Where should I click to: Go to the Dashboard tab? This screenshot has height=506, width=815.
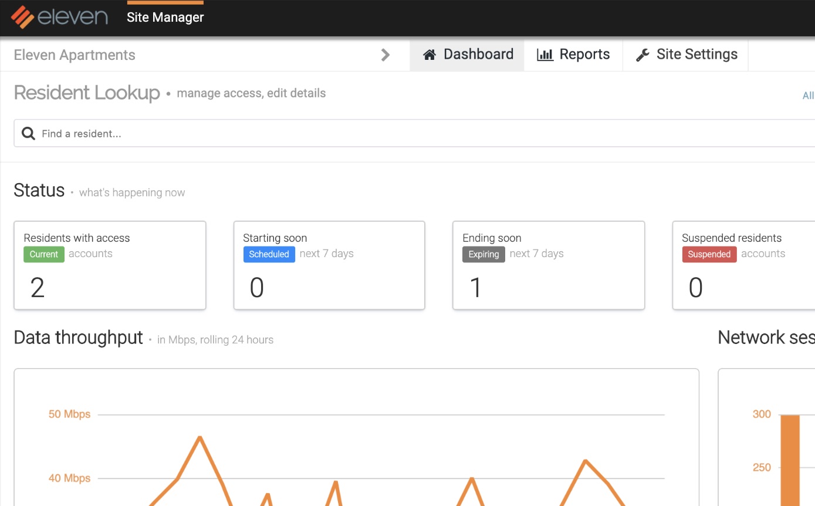pos(467,55)
